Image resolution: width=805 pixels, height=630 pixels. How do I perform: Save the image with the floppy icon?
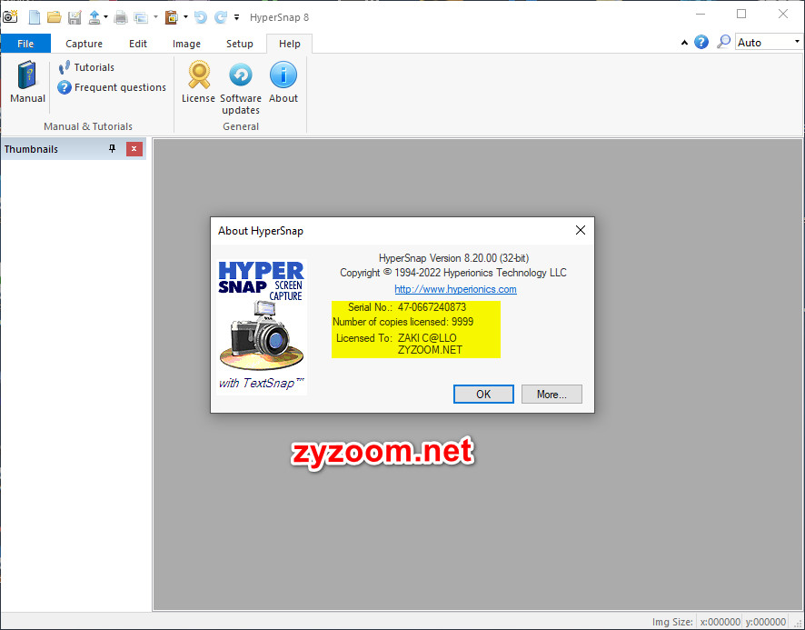[x=75, y=17]
